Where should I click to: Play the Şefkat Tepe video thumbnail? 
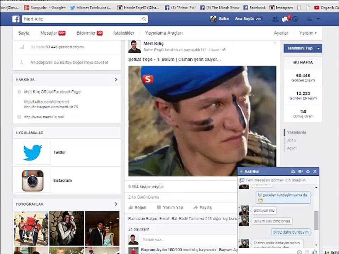tap(202, 121)
